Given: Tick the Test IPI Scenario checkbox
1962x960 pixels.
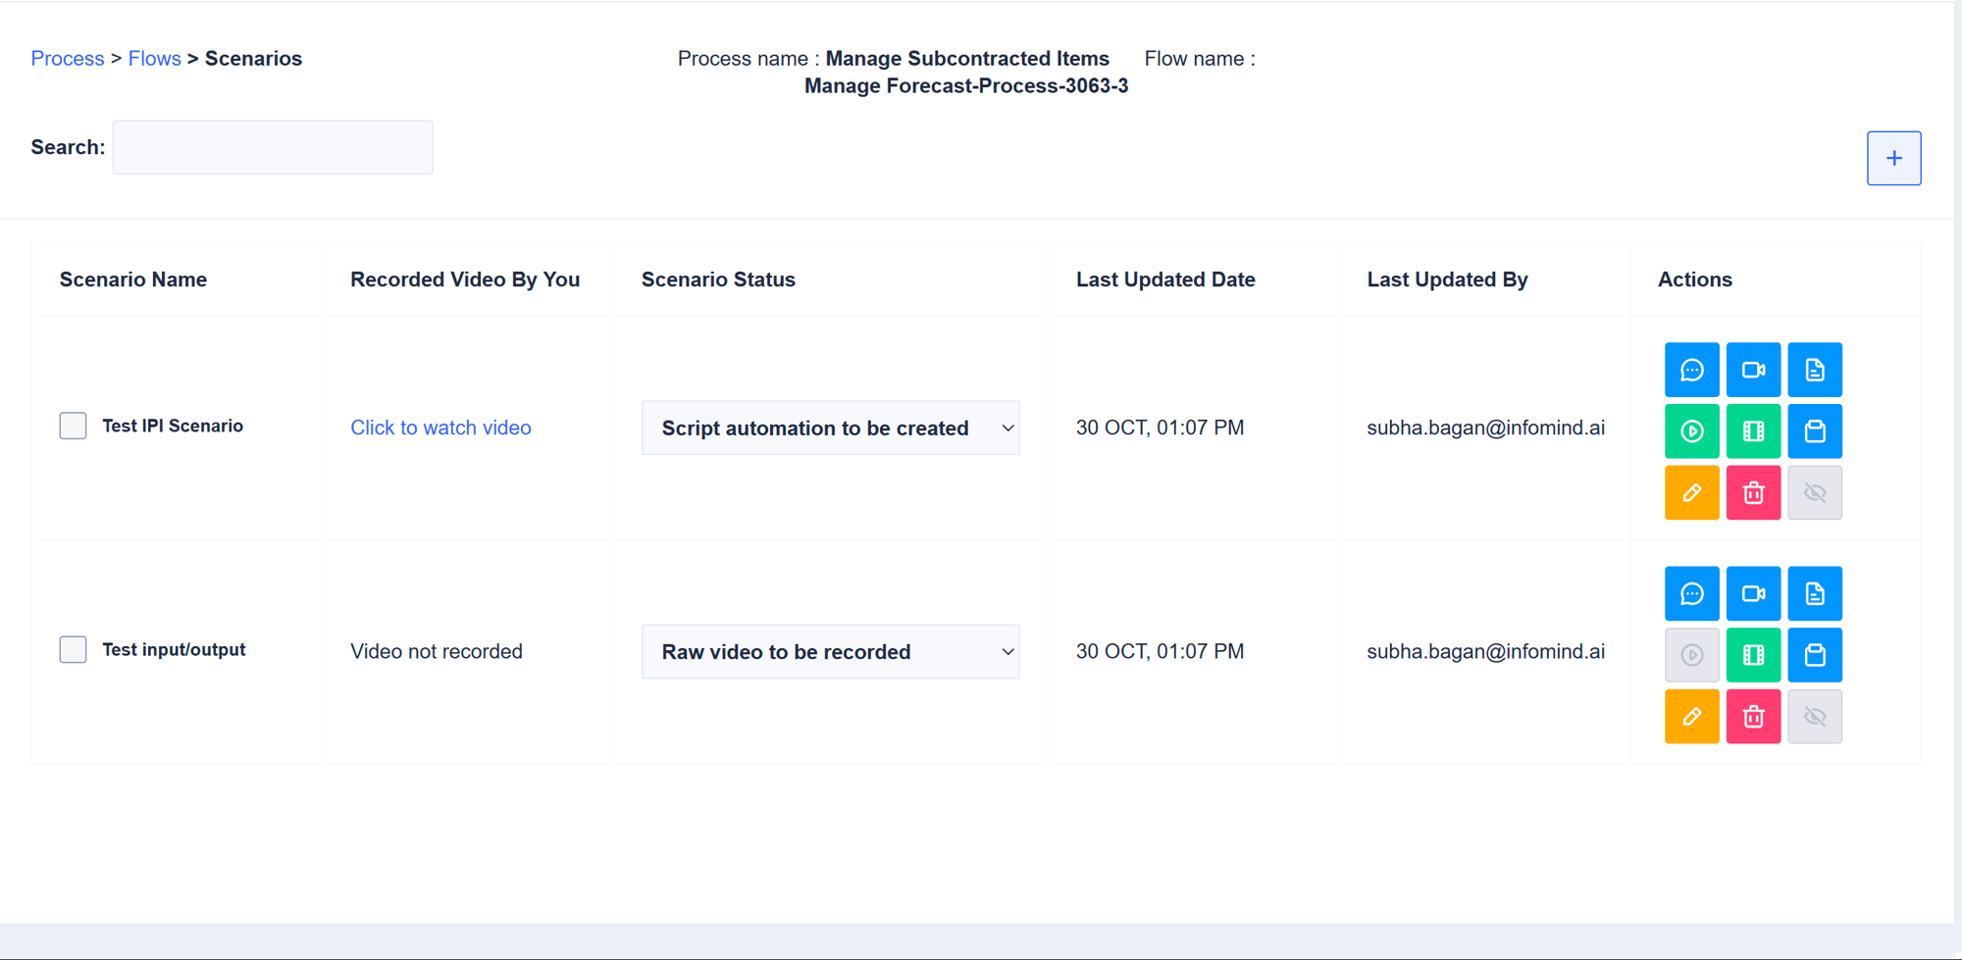Looking at the screenshot, I should [73, 426].
